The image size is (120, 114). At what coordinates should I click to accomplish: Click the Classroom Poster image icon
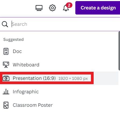[x=6, y=105]
